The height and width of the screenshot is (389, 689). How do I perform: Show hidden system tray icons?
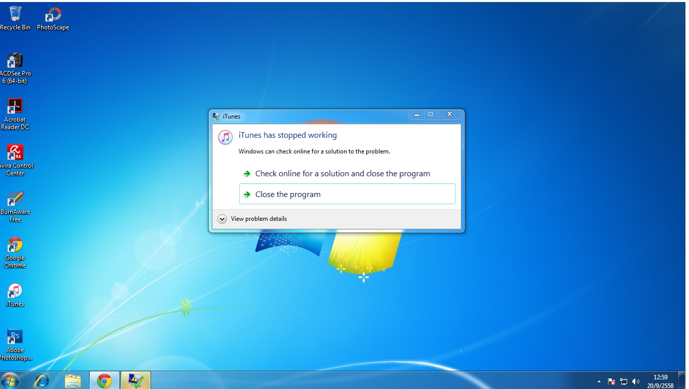click(599, 381)
